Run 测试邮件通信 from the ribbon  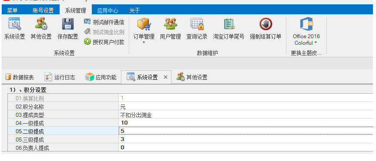(104, 22)
